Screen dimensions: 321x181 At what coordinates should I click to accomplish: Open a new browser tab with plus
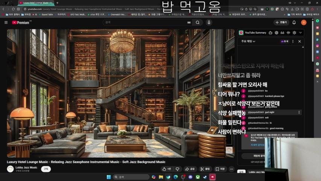[x=57, y=3]
